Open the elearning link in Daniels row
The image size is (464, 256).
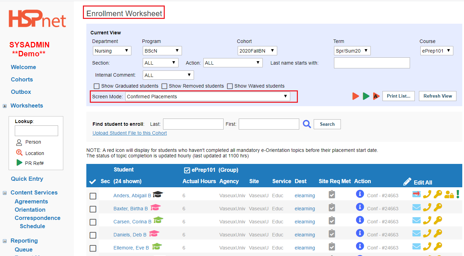tap(305, 235)
